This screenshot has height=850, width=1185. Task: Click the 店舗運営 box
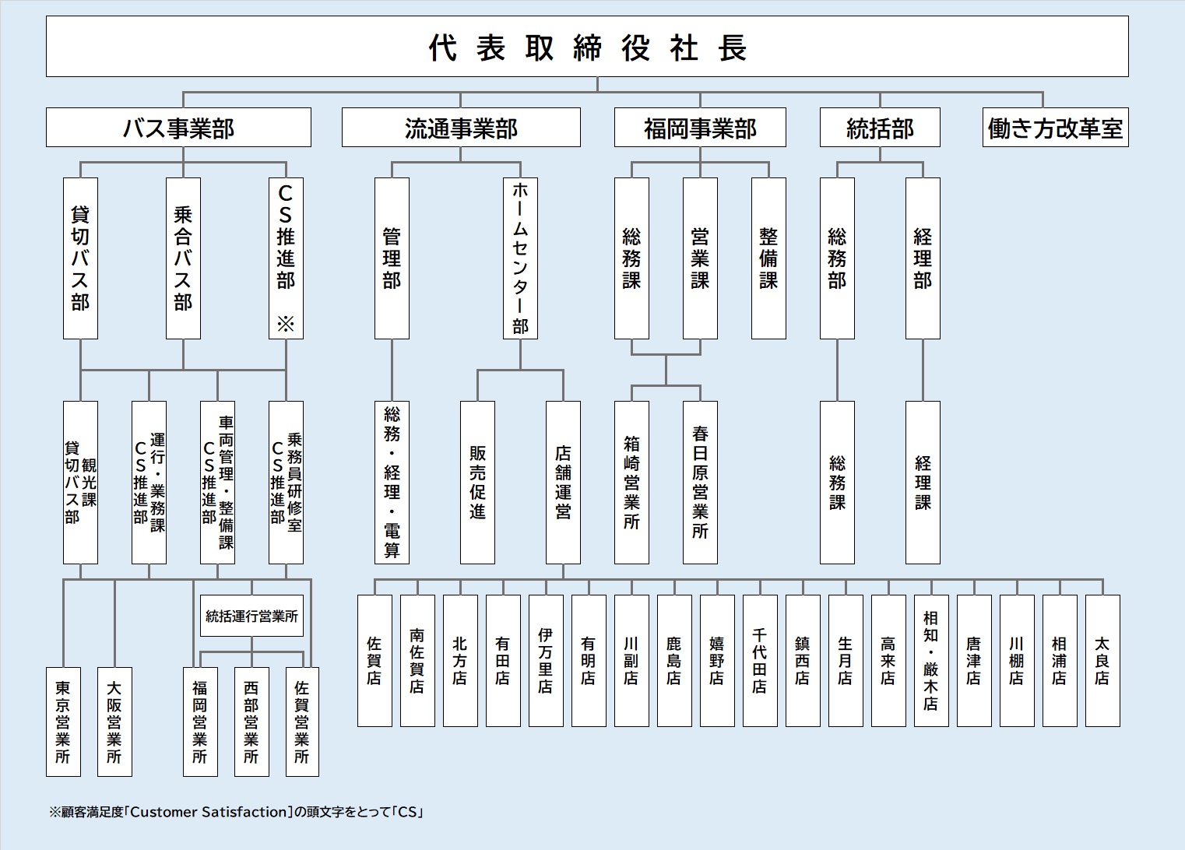click(563, 483)
